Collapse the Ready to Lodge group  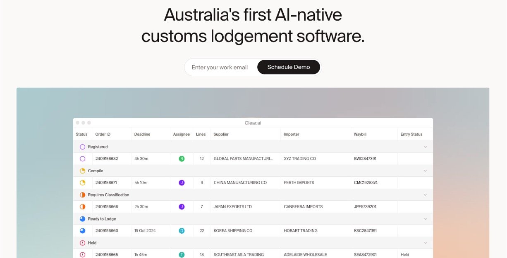pos(426,219)
